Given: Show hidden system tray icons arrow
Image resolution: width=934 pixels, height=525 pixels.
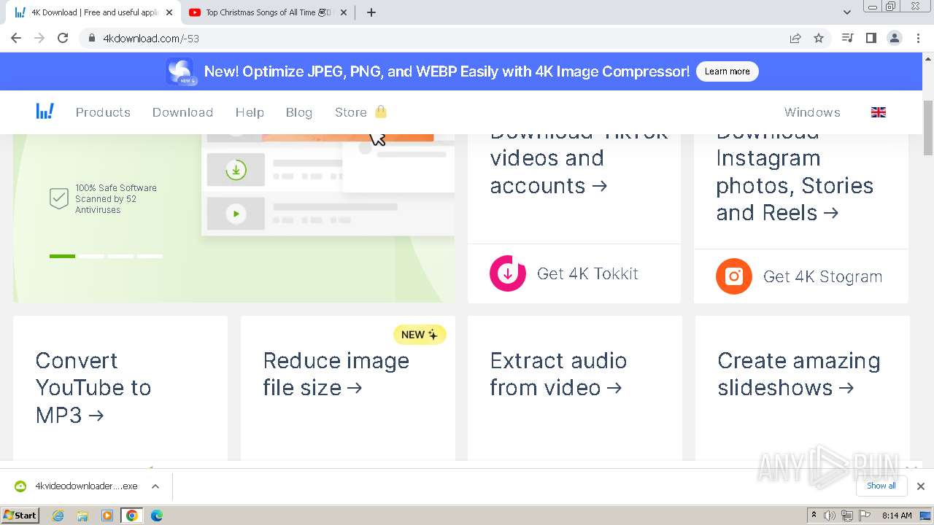Looking at the screenshot, I should click(814, 516).
